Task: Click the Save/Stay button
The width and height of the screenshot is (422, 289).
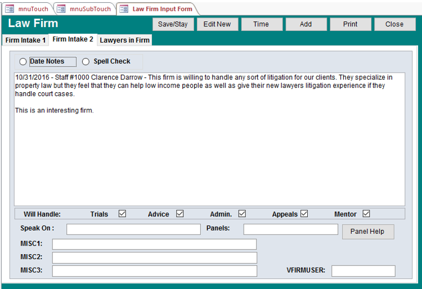Action: pos(173,24)
